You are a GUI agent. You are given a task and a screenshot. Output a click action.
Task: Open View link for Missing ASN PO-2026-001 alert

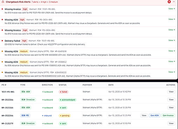click(172, 19)
